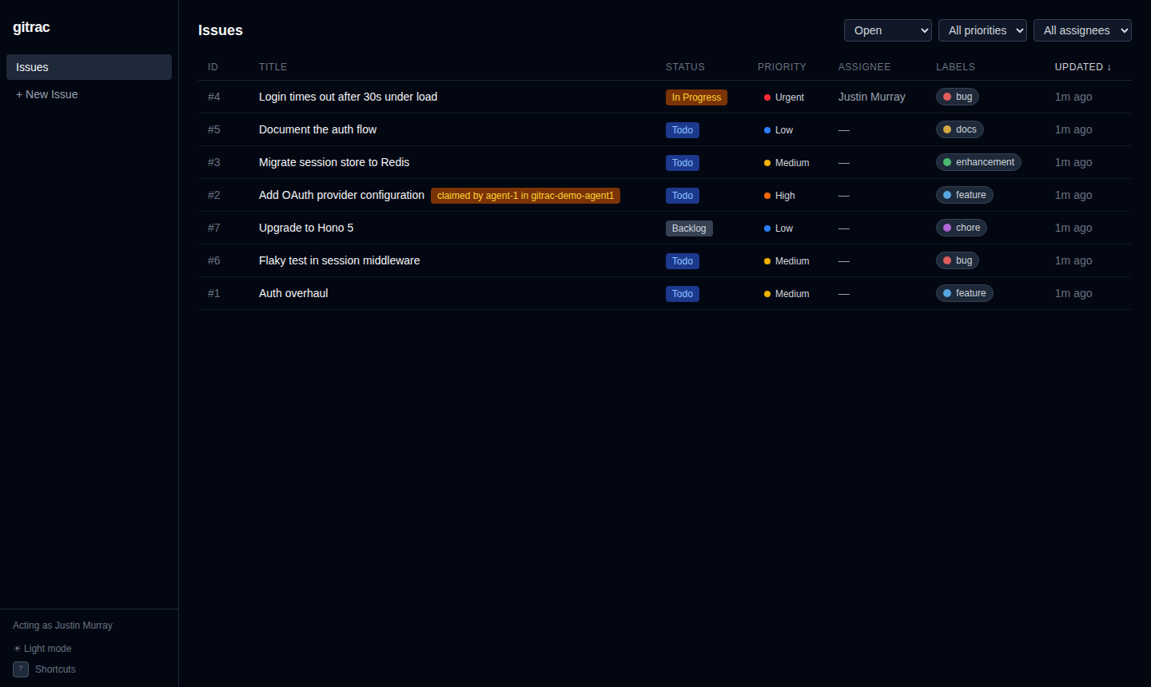Select Issues in the sidebar
Image resolution: width=1151 pixels, height=687 pixels.
(x=89, y=67)
